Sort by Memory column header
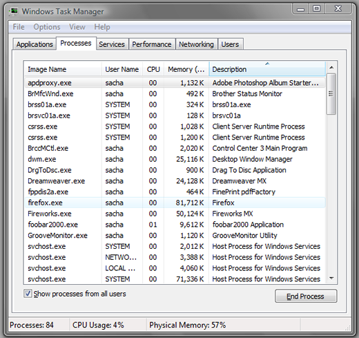The image size is (359, 338). (186, 69)
